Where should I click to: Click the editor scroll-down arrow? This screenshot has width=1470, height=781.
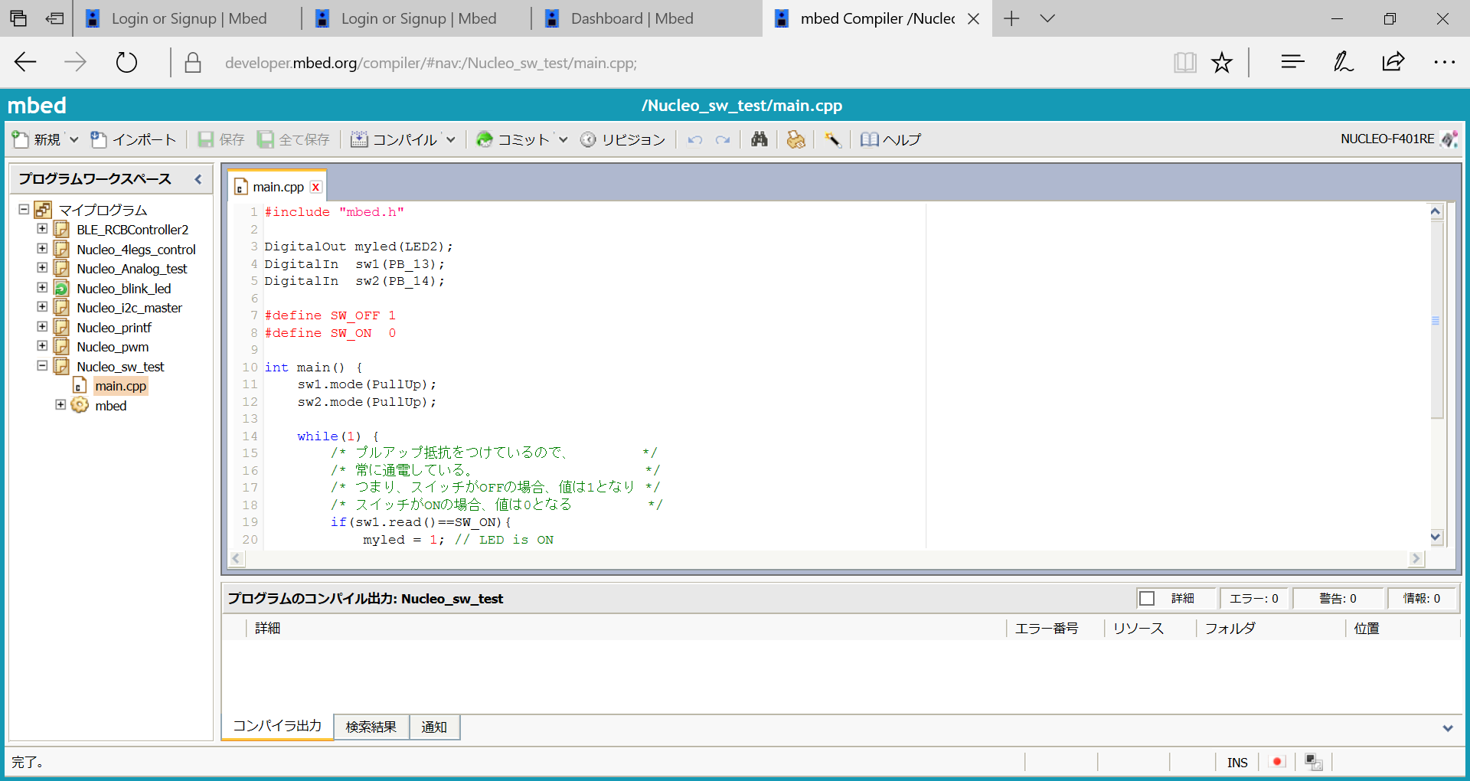pos(1436,538)
